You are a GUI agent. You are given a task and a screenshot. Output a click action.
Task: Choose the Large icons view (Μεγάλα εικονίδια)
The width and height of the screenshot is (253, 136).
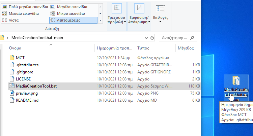point(69,7)
